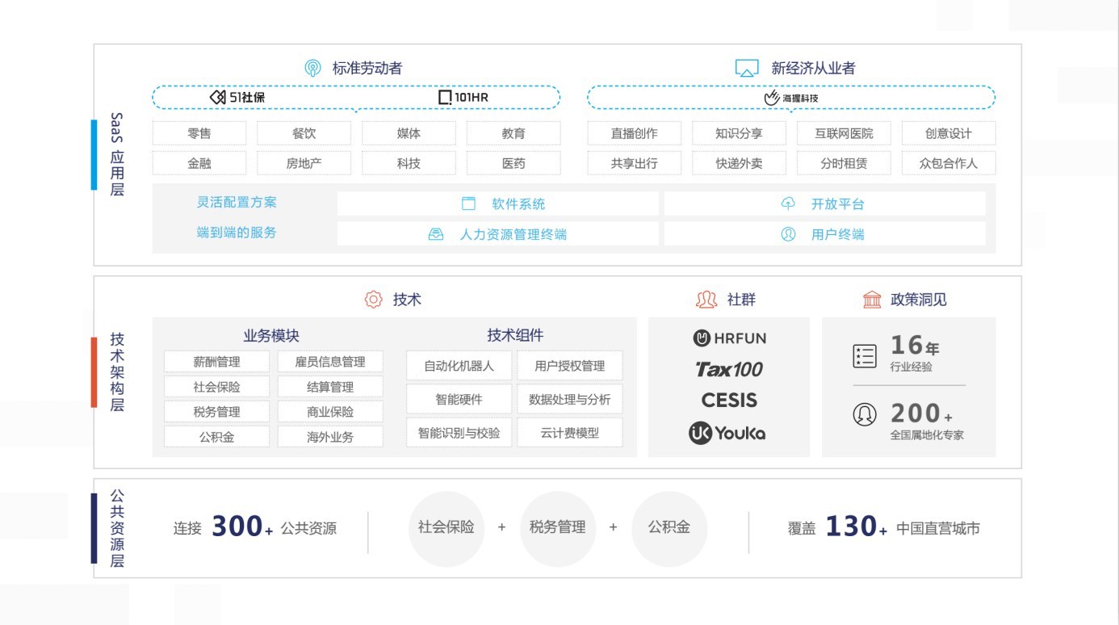Click the list icon beside 16年 行业经验
1119x625 pixels.
865,356
